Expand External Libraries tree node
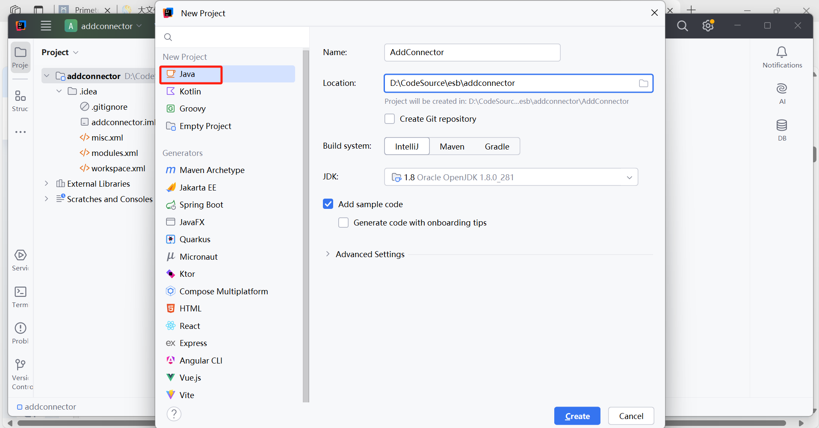The image size is (819, 428). (46, 184)
